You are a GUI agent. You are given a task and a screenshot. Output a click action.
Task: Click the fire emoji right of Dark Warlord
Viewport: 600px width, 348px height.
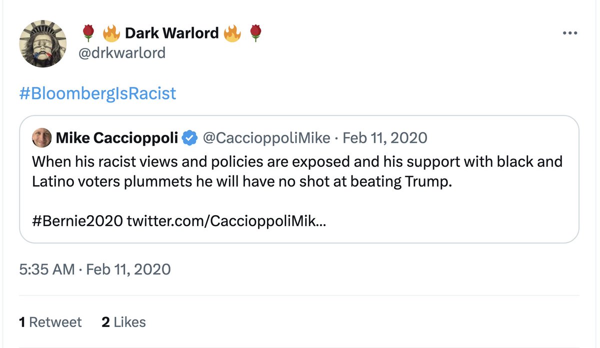[232, 33]
